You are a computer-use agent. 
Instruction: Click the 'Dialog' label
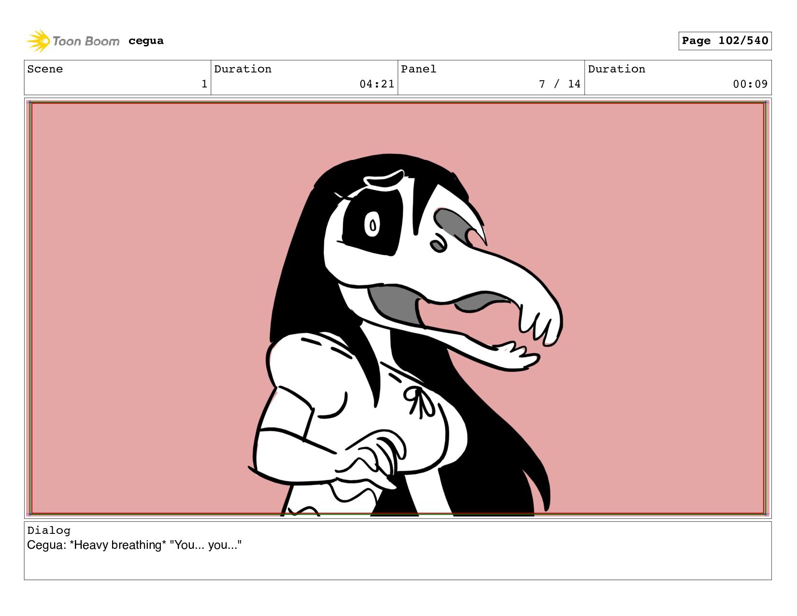click(49, 530)
